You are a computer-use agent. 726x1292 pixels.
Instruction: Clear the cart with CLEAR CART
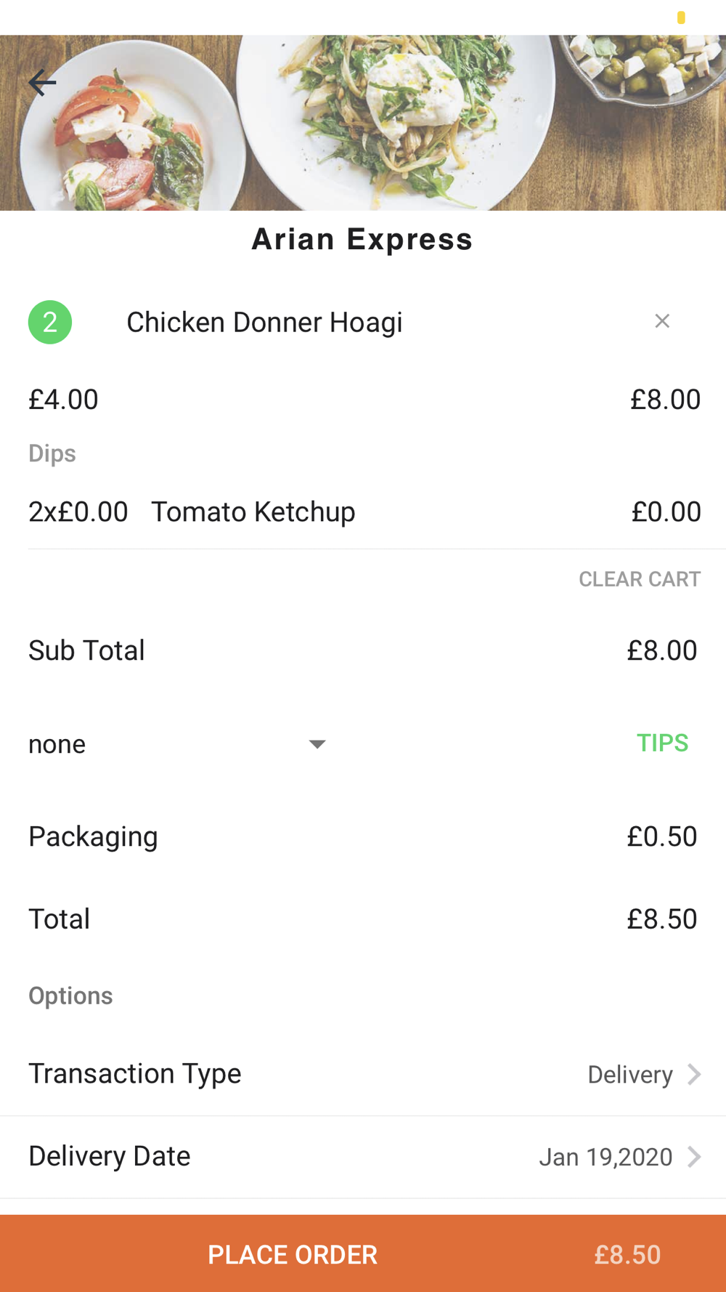[x=640, y=579]
